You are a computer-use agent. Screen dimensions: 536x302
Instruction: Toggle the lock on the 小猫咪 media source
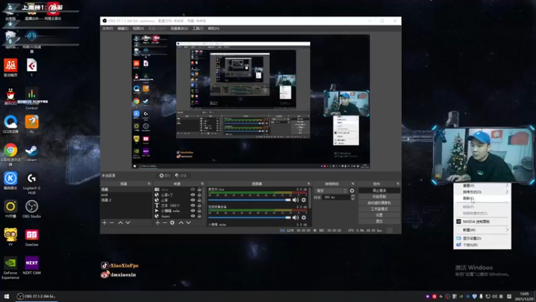pyautogui.click(x=199, y=211)
